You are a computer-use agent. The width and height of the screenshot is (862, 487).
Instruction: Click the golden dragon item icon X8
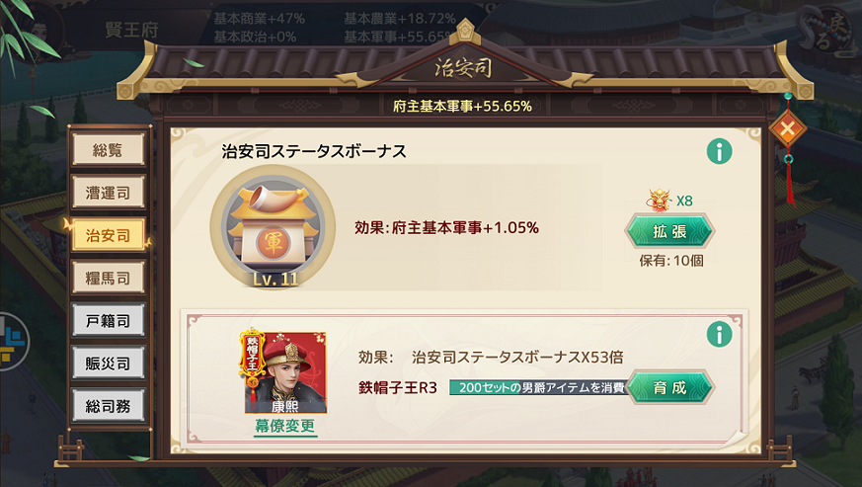660,201
